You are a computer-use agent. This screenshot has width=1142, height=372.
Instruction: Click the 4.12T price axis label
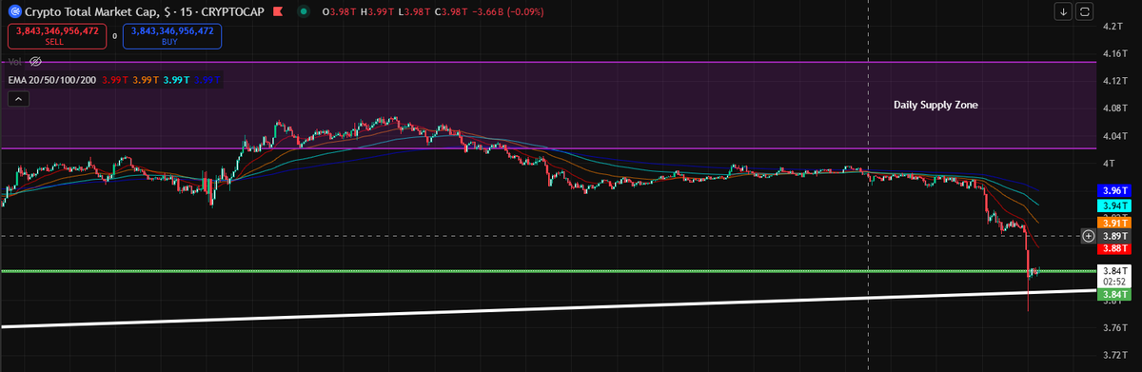click(x=1115, y=82)
